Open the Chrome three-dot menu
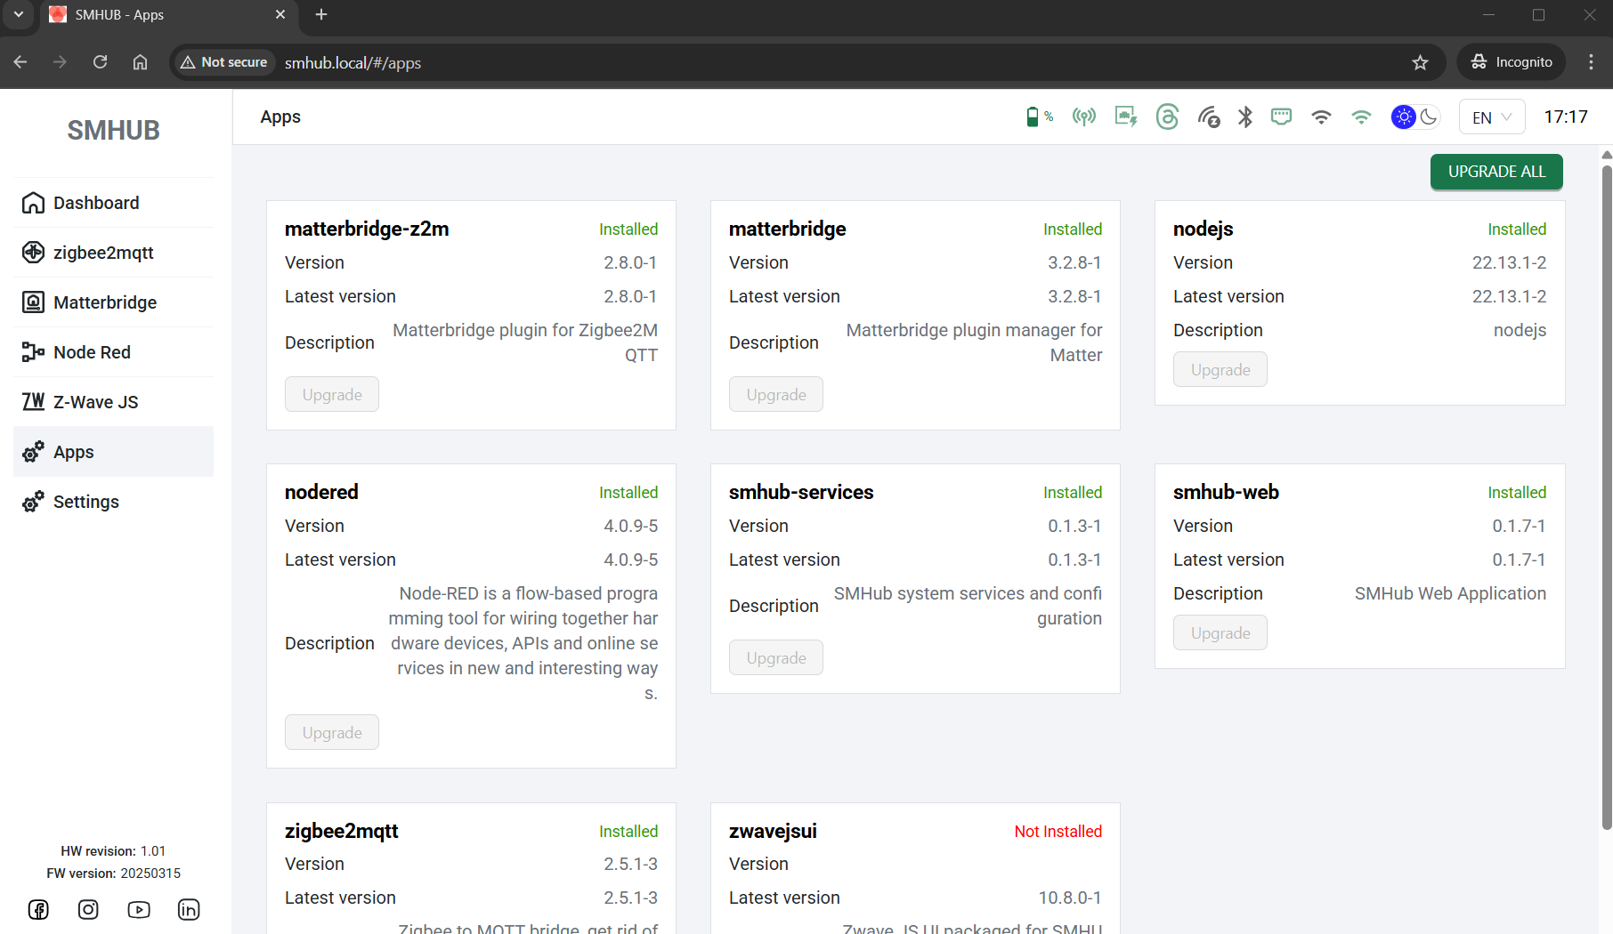1613x934 pixels. [1591, 62]
